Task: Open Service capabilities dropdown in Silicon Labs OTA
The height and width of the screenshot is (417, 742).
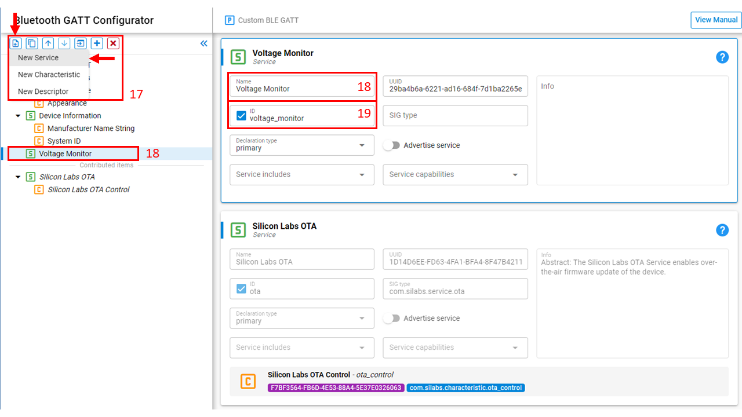Action: tap(455, 348)
